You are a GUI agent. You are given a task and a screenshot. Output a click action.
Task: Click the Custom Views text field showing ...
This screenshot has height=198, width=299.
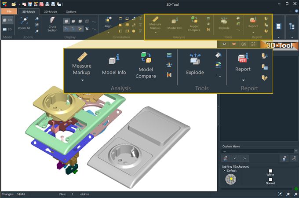(x=257, y=151)
